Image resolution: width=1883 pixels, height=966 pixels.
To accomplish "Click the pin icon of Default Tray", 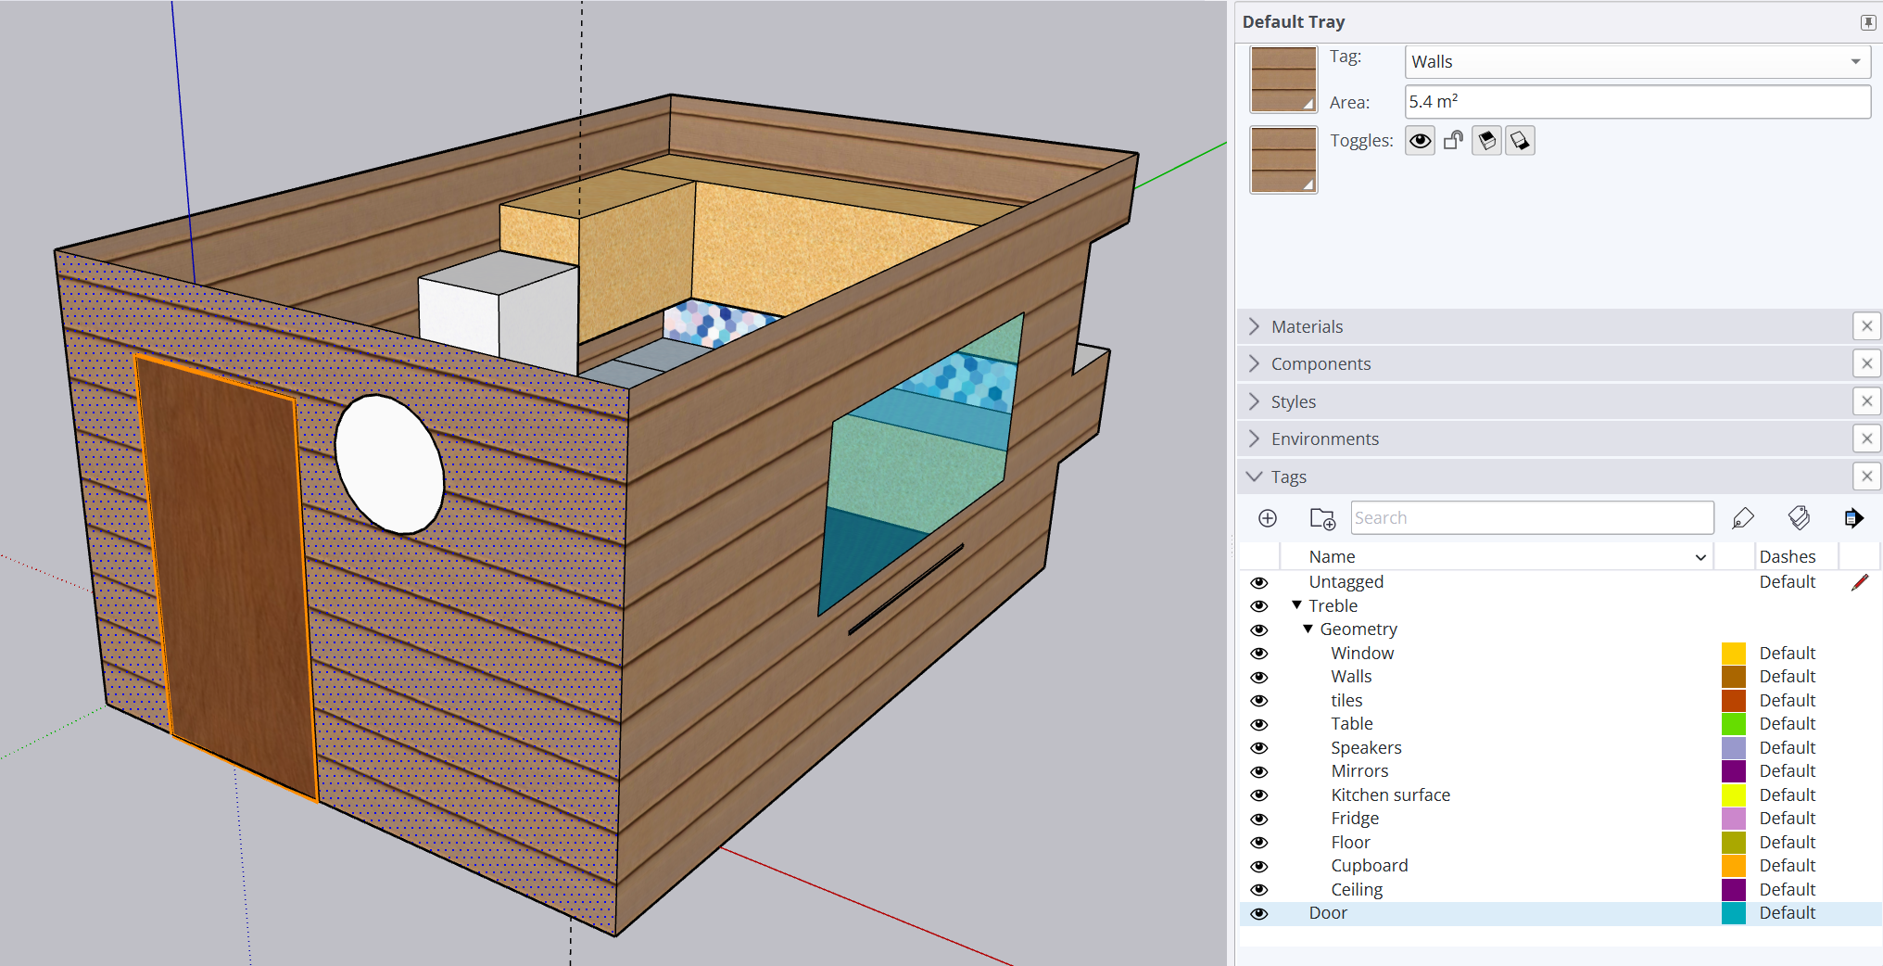I will pos(1868,22).
